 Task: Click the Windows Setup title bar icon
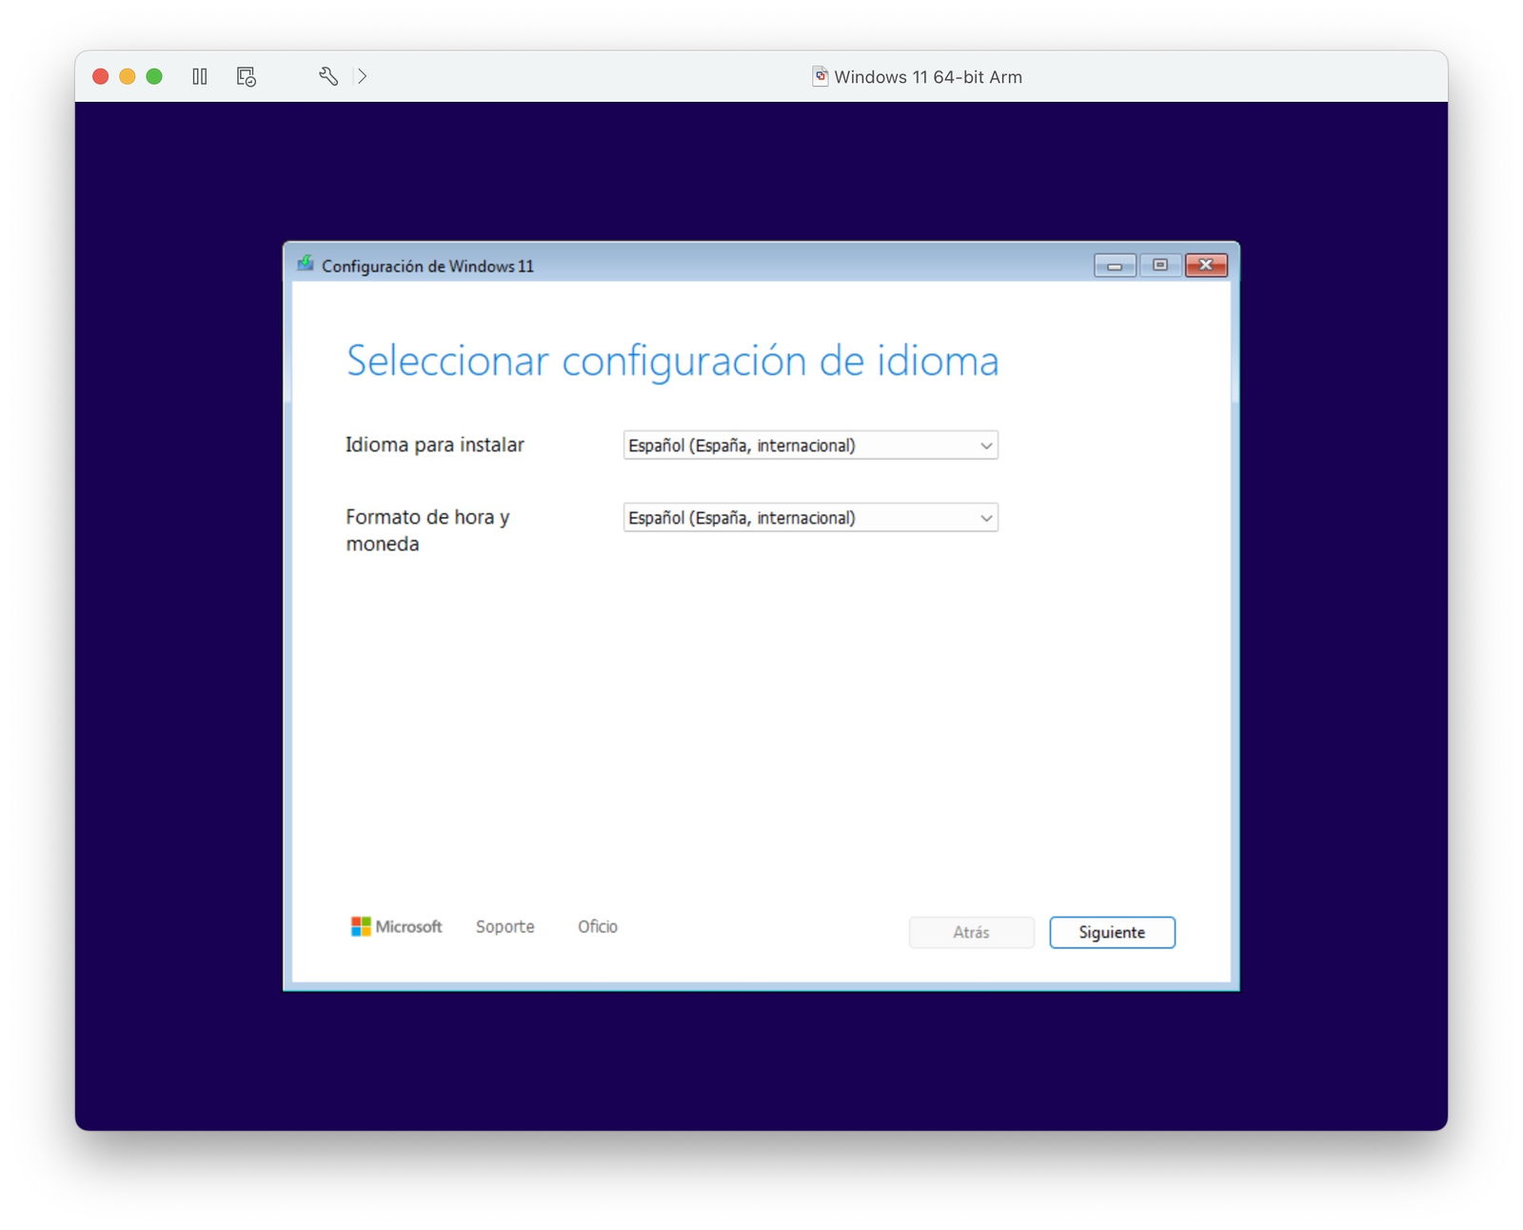point(306,264)
